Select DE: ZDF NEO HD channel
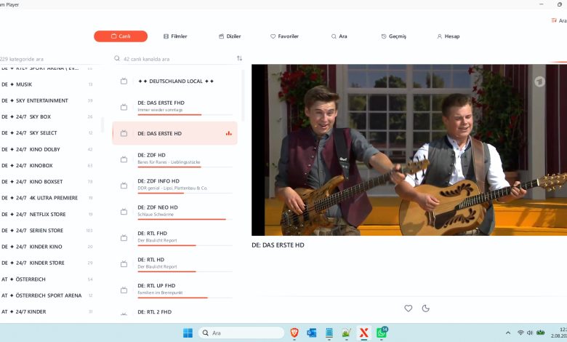The height and width of the screenshot is (342, 567). pyautogui.click(x=174, y=211)
